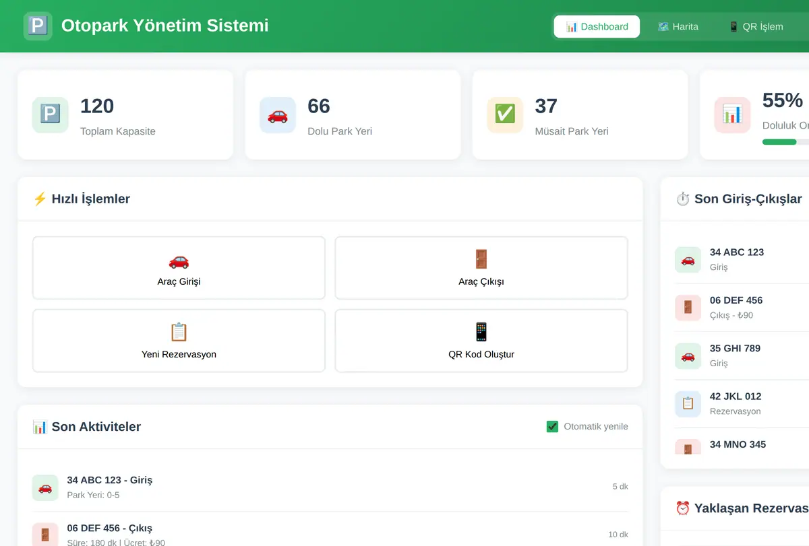Click the 34 MNO 345 plate entry
Image resolution: width=809 pixels, height=546 pixels.
[738, 444]
